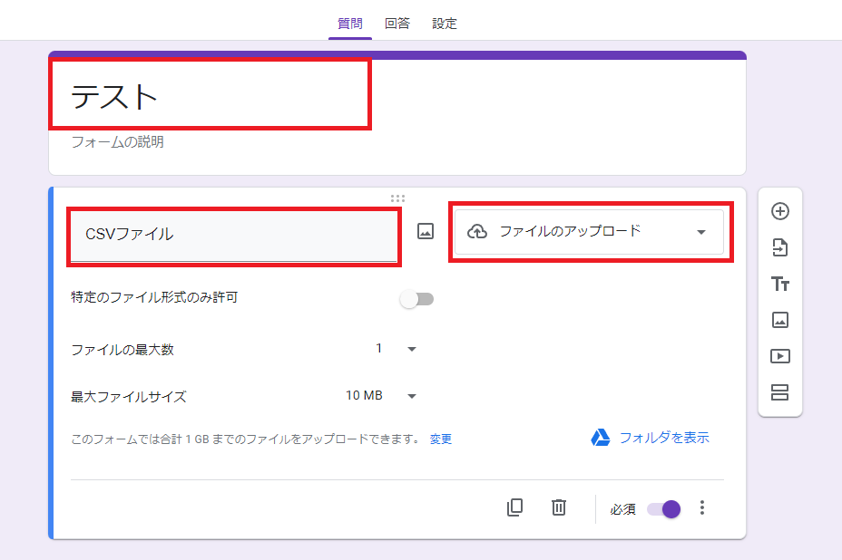
Task: Delete the question using the trash icon
Action: pyautogui.click(x=558, y=508)
